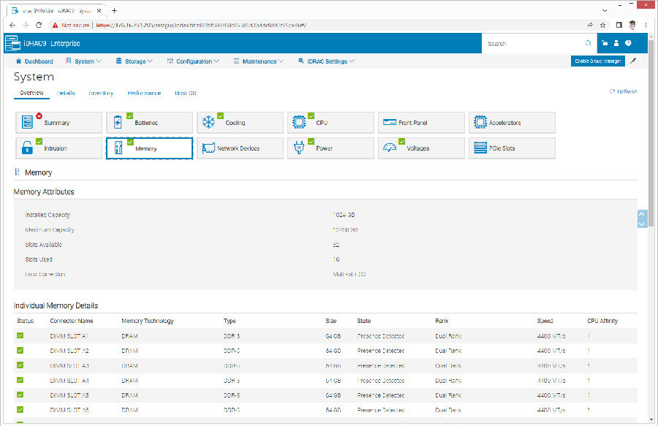Open the Voltages gauge tile
This screenshot has width=658, height=426.
point(421,148)
